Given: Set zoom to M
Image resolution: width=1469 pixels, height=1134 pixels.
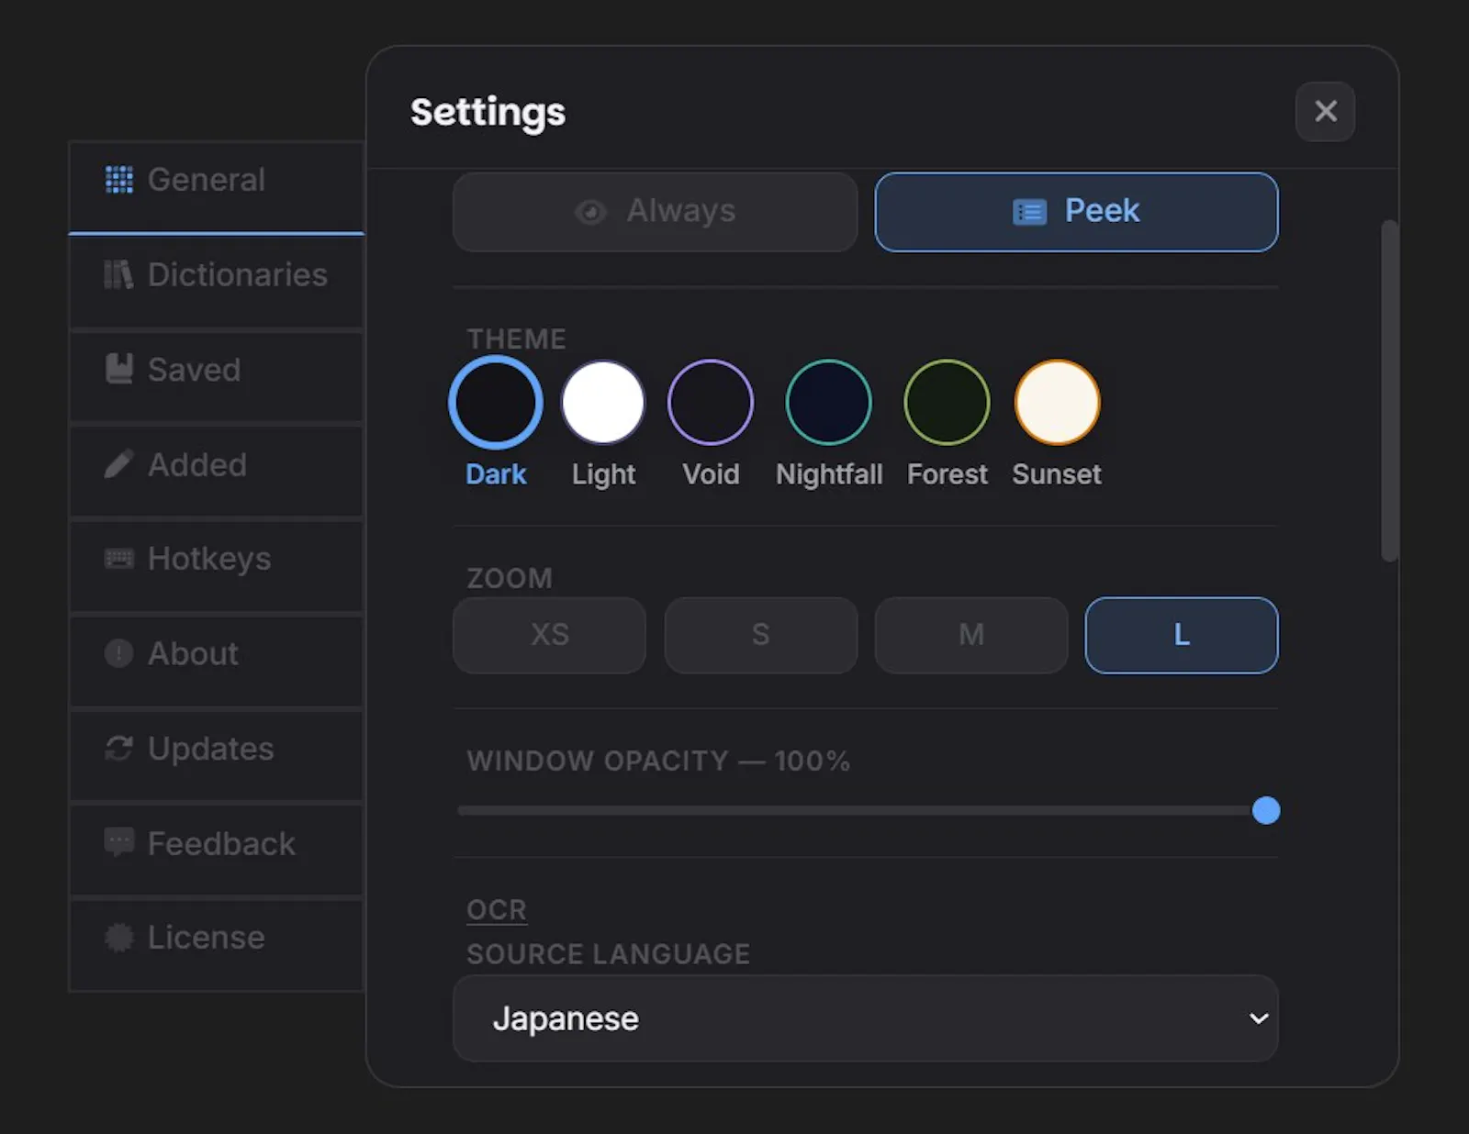Looking at the screenshot, I should [970, 635].
